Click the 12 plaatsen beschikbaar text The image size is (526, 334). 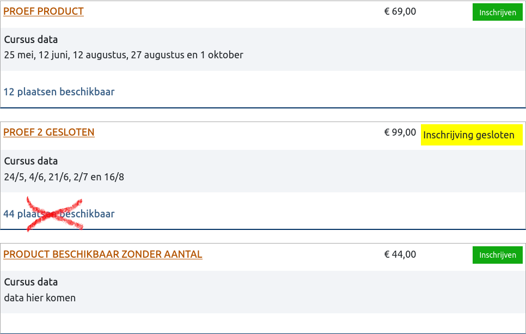[59, 92]
